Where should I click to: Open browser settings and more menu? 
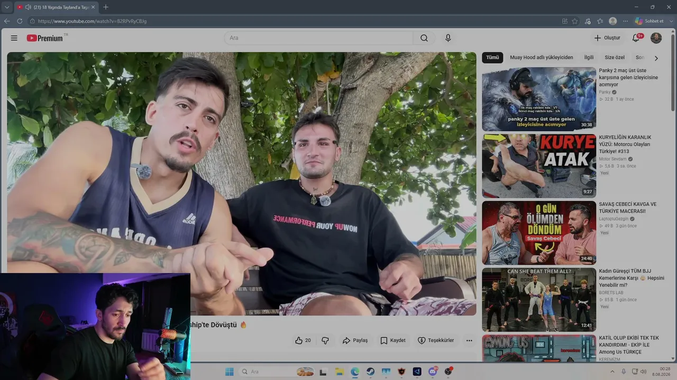625,21
